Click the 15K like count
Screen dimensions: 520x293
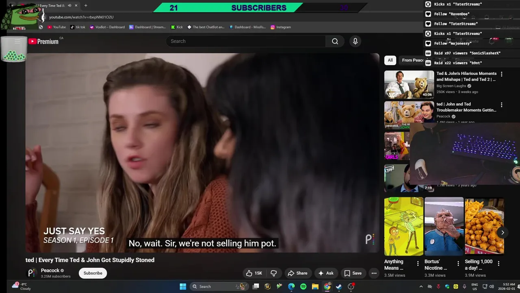pos(258,273)
